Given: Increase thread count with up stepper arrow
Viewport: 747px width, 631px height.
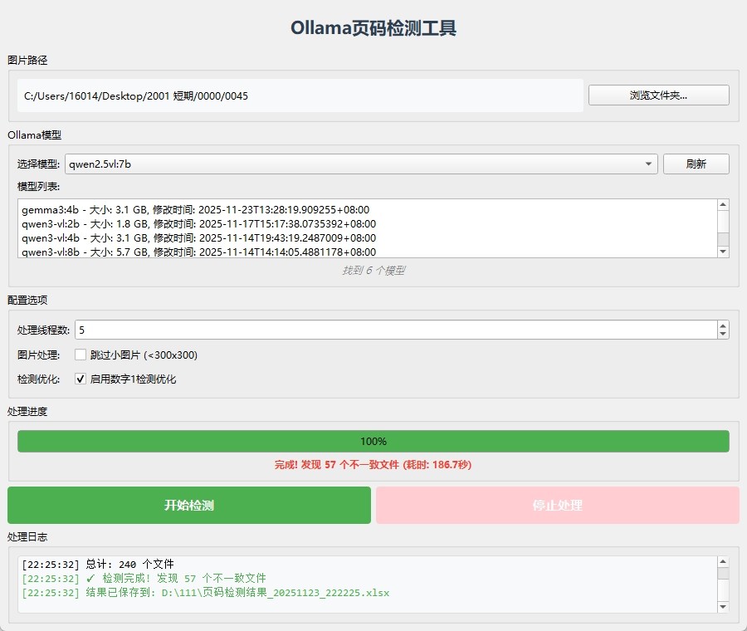Looking at the screenshot, I should pyautogui.click(x=723, y=325).
